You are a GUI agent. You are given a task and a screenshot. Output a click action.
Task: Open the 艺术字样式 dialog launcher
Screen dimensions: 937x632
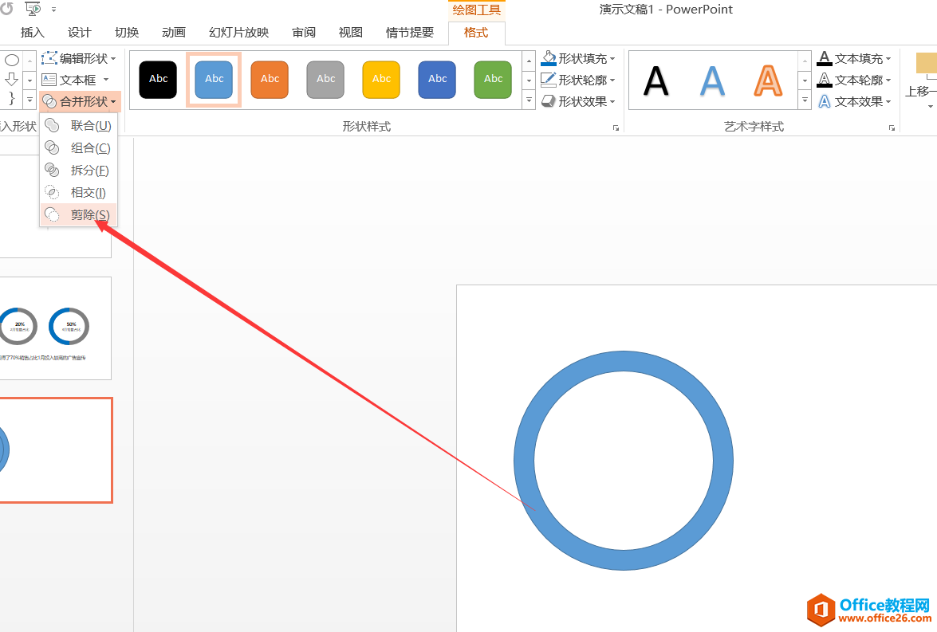[x=892, y=128]
